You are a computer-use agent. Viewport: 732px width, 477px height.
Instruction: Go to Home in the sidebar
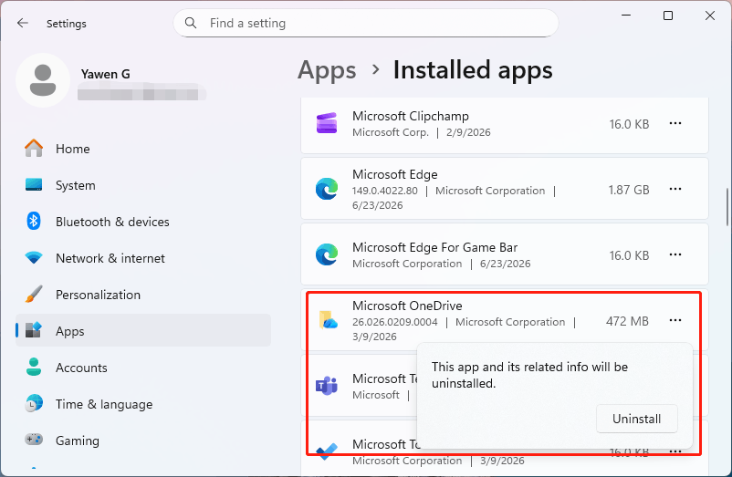point(143,149)
